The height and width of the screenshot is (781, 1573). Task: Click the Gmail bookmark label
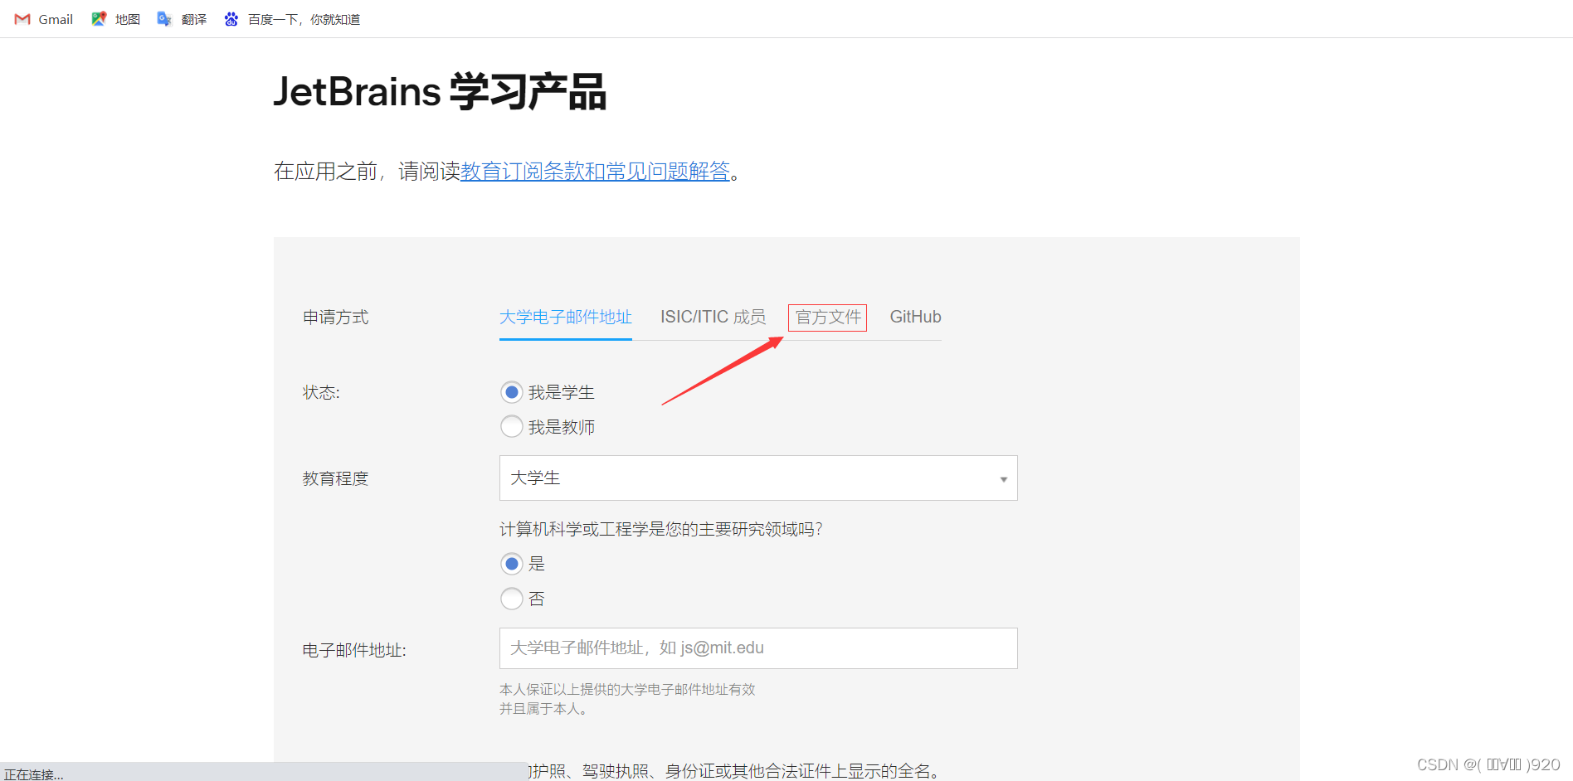pos(56,19)
